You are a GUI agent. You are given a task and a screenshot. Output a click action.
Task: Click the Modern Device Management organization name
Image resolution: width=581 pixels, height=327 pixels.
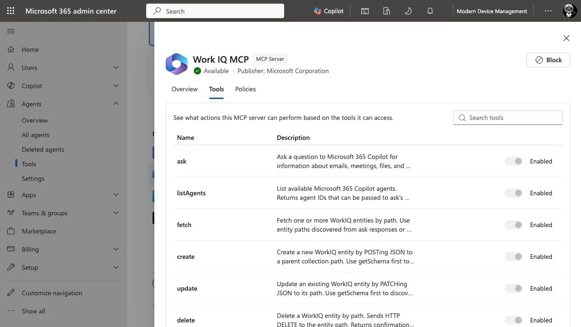coord(492,11)
